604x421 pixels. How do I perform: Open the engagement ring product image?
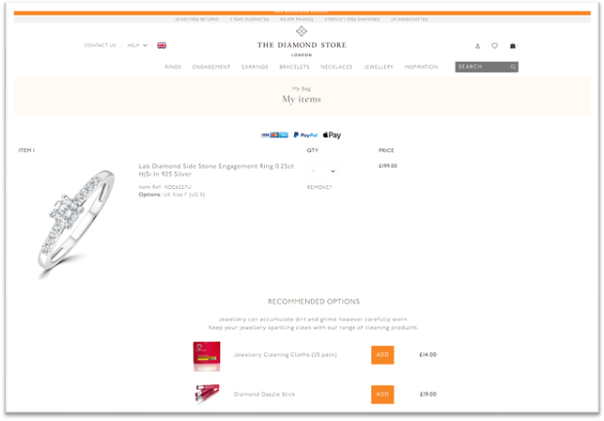point(76,223)
